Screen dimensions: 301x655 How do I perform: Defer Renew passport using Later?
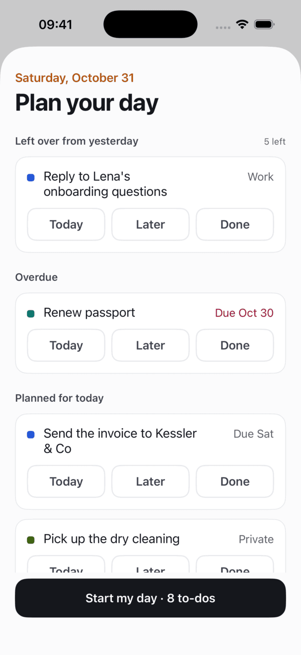pyautogui.click(x=150, y=346)
